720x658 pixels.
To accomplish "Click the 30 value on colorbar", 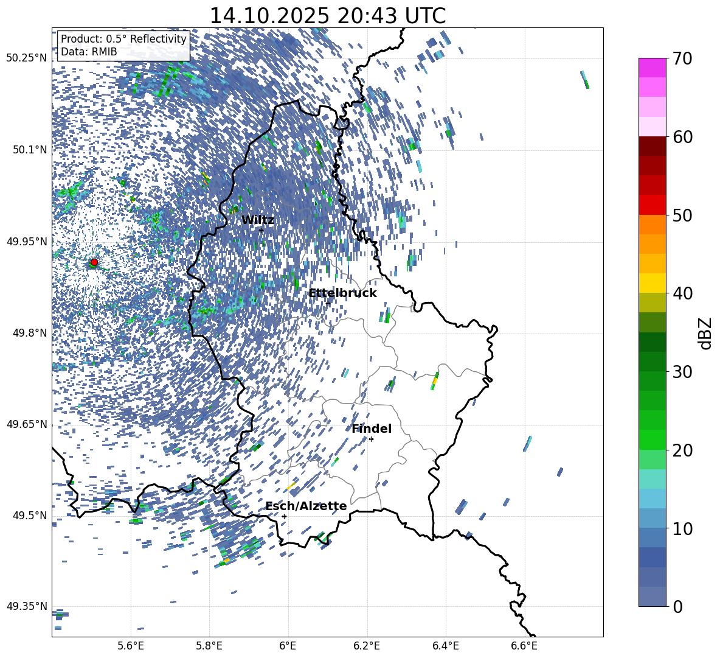I will 682,372.
